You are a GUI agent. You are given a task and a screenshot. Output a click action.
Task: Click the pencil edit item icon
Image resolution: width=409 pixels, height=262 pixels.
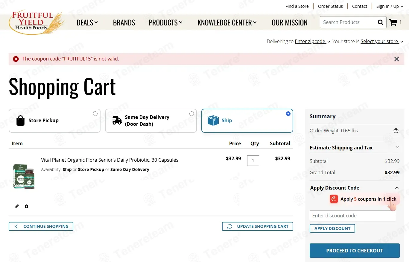(17, 206)
